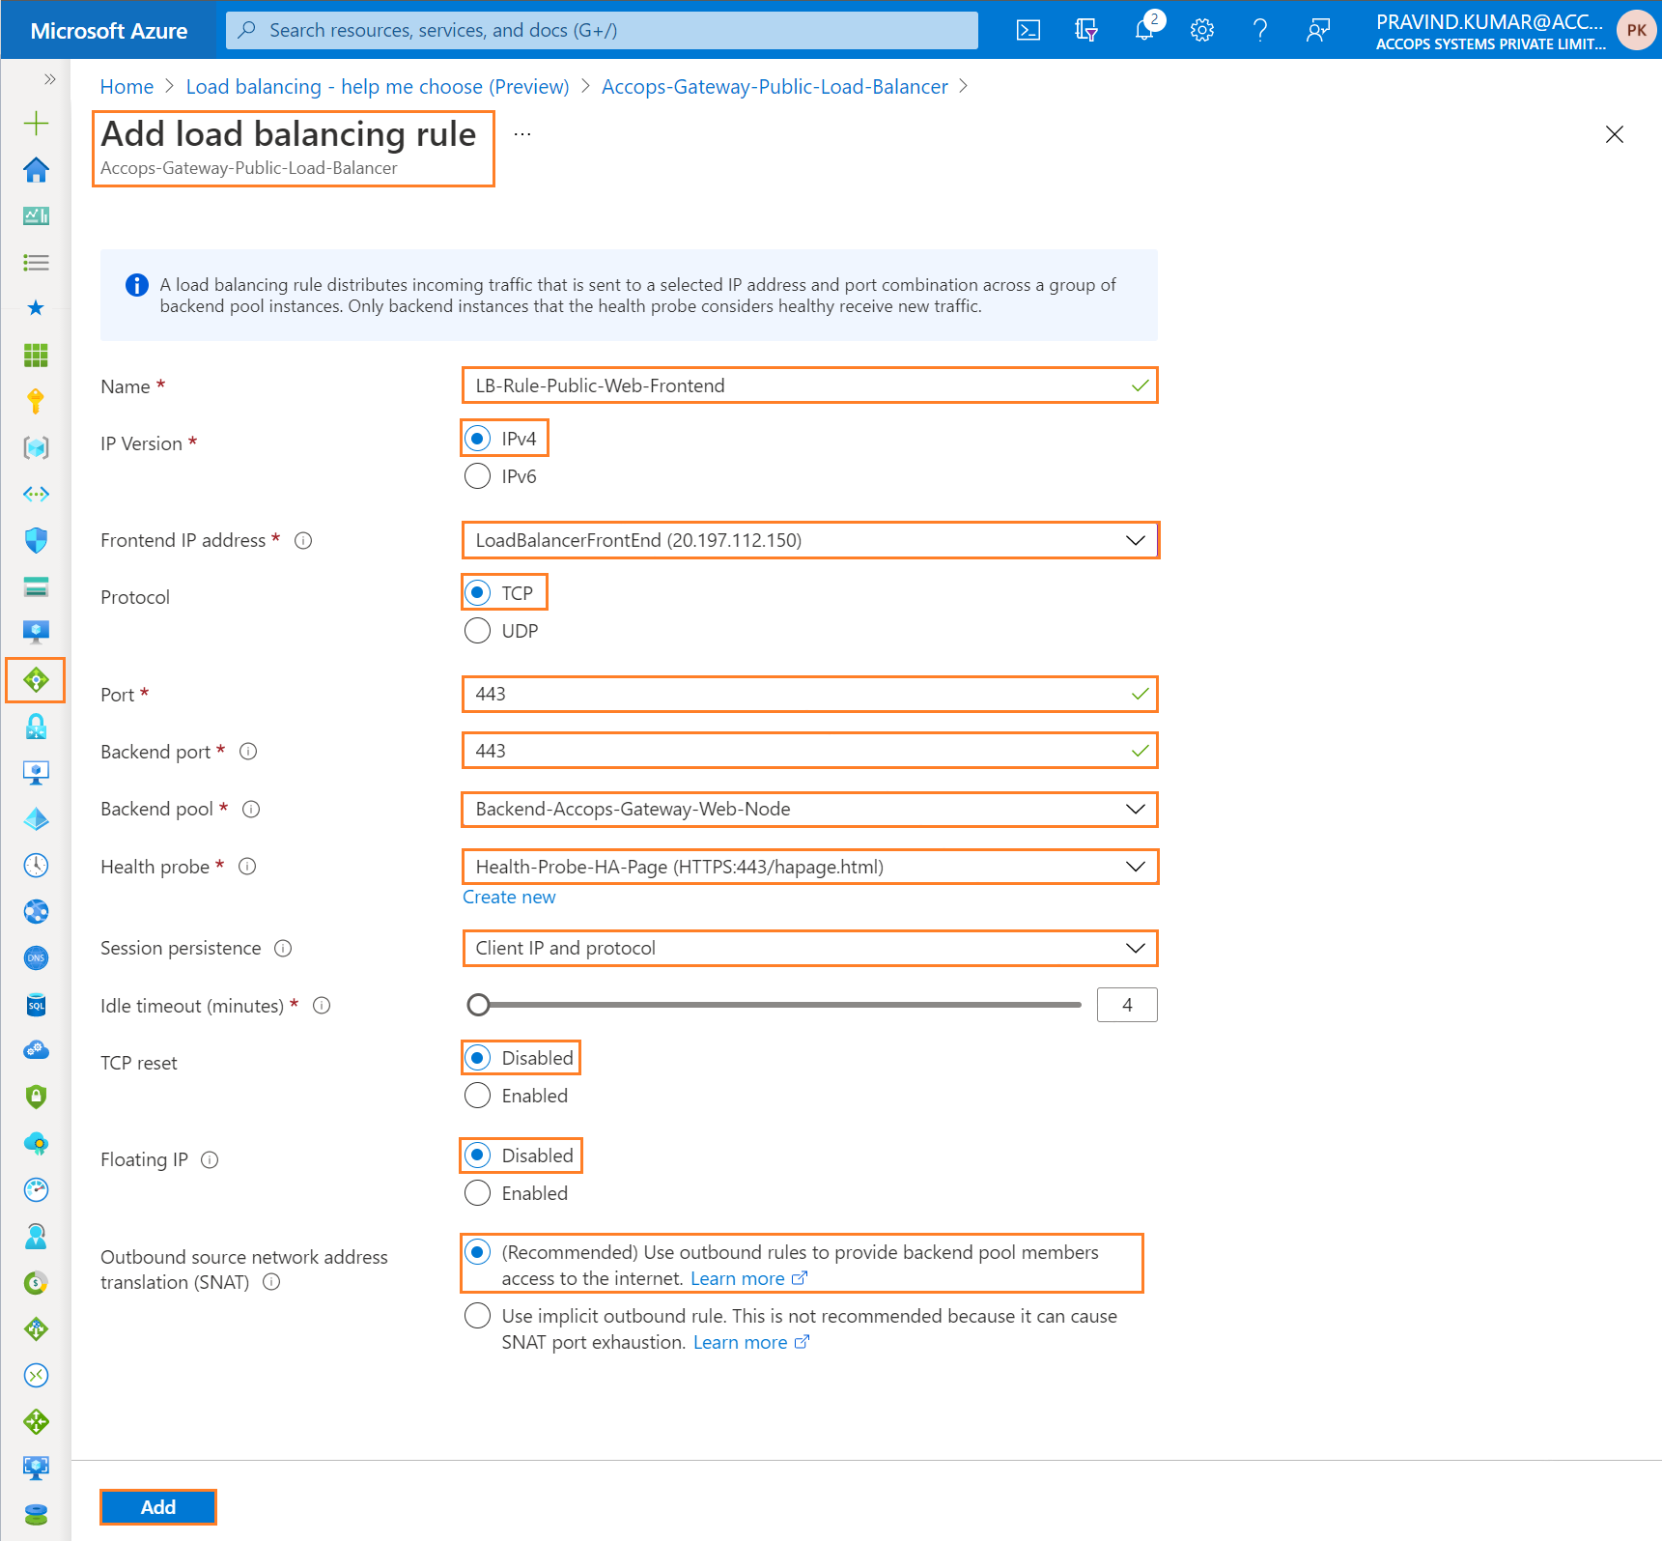Click the Name input field
This screenshot has width=1662, height=1541.
click(x=810, y=385)
